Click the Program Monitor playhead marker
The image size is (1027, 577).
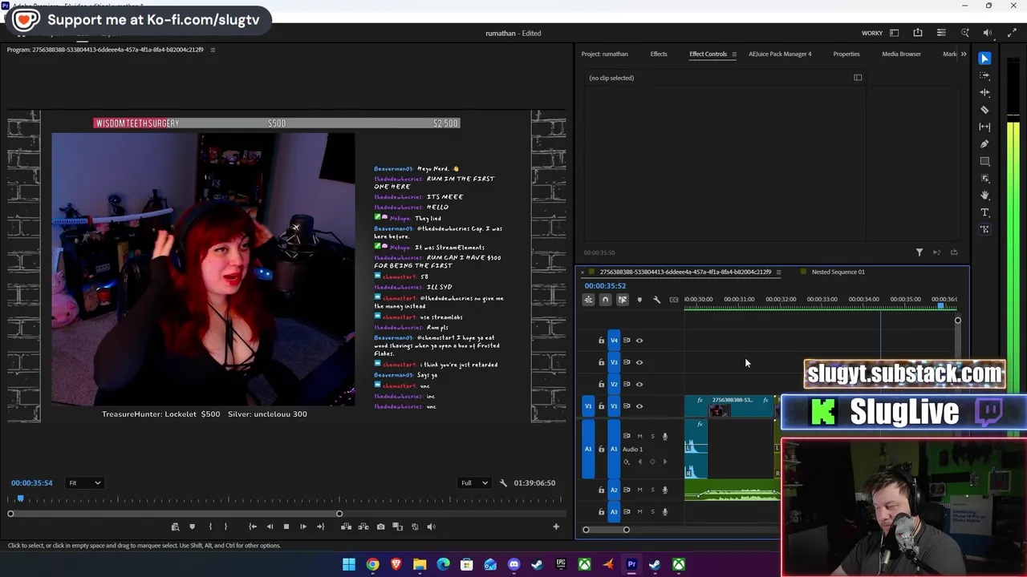pos(20,499)
